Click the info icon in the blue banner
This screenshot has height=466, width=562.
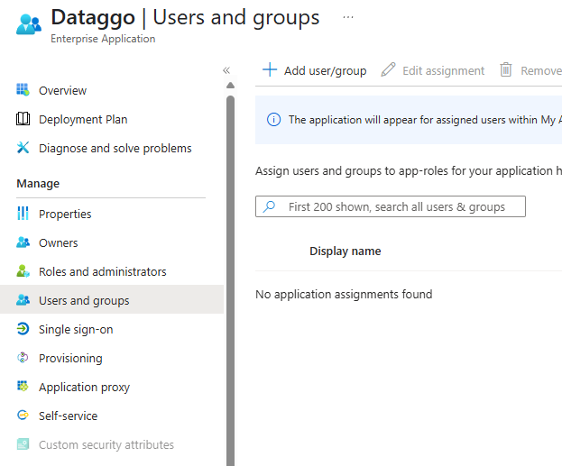pyautogui.click(x=274, y=119)
